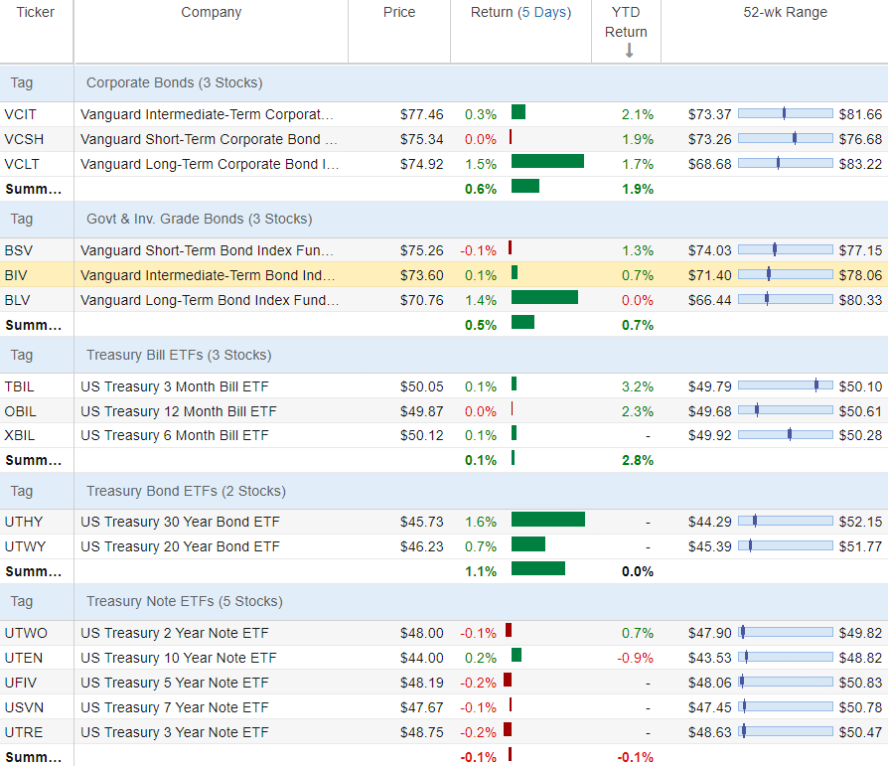Collapse the Treasury Bill ETFs (3 Stocks) group

point(179,355)
